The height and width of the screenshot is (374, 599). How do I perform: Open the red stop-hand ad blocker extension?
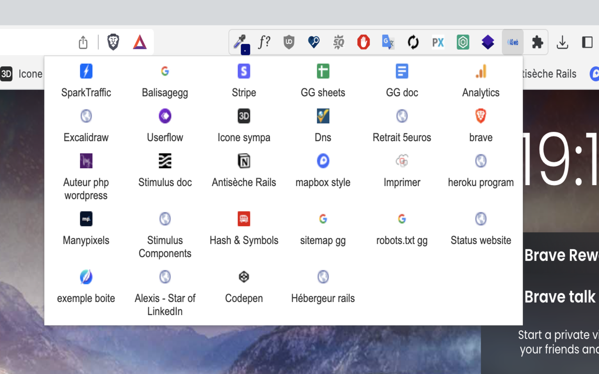[363, 42]
